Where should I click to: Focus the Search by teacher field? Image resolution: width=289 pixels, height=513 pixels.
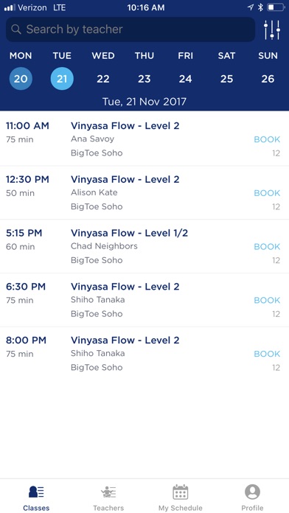point(130,29)
